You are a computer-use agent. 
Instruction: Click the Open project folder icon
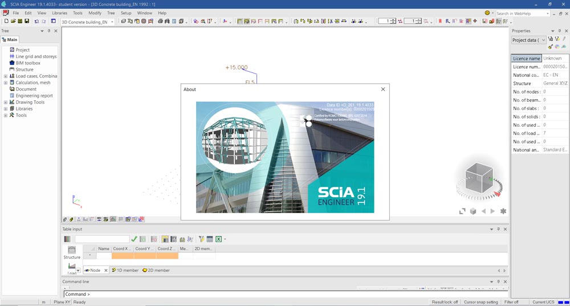(13, 22)
